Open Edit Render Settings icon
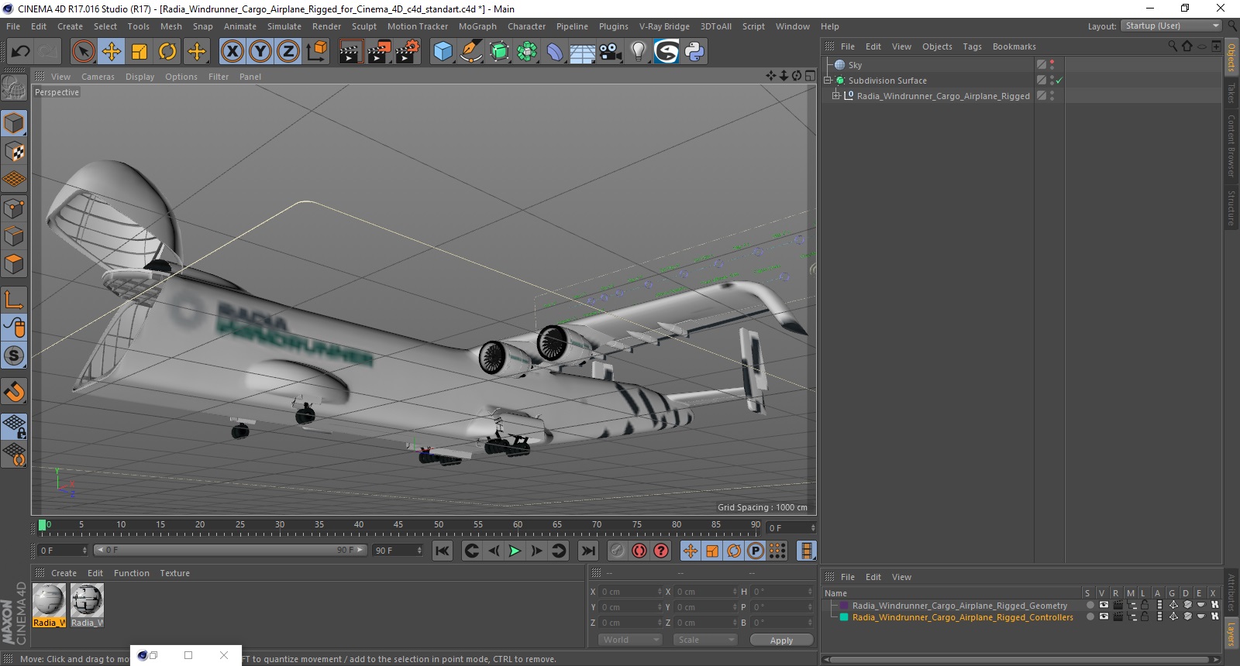This screenshot has width=1240, height=666. point(407,52)
